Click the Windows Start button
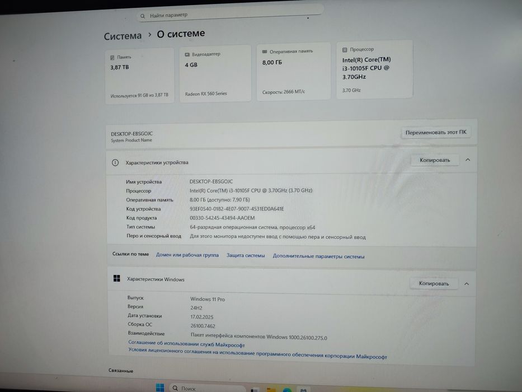The height and width of the screenshot is (392, 522). 160,388
